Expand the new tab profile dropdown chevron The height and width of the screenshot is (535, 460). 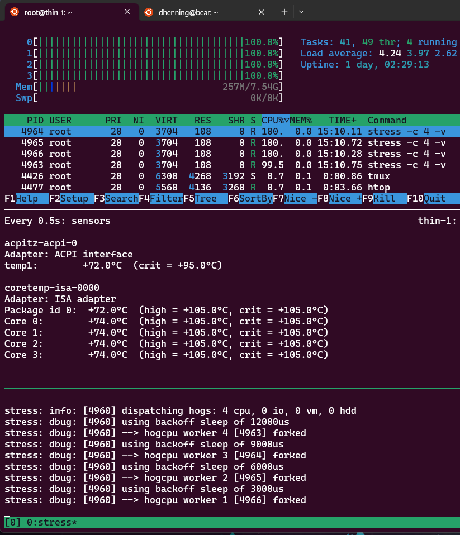point(301,12)
